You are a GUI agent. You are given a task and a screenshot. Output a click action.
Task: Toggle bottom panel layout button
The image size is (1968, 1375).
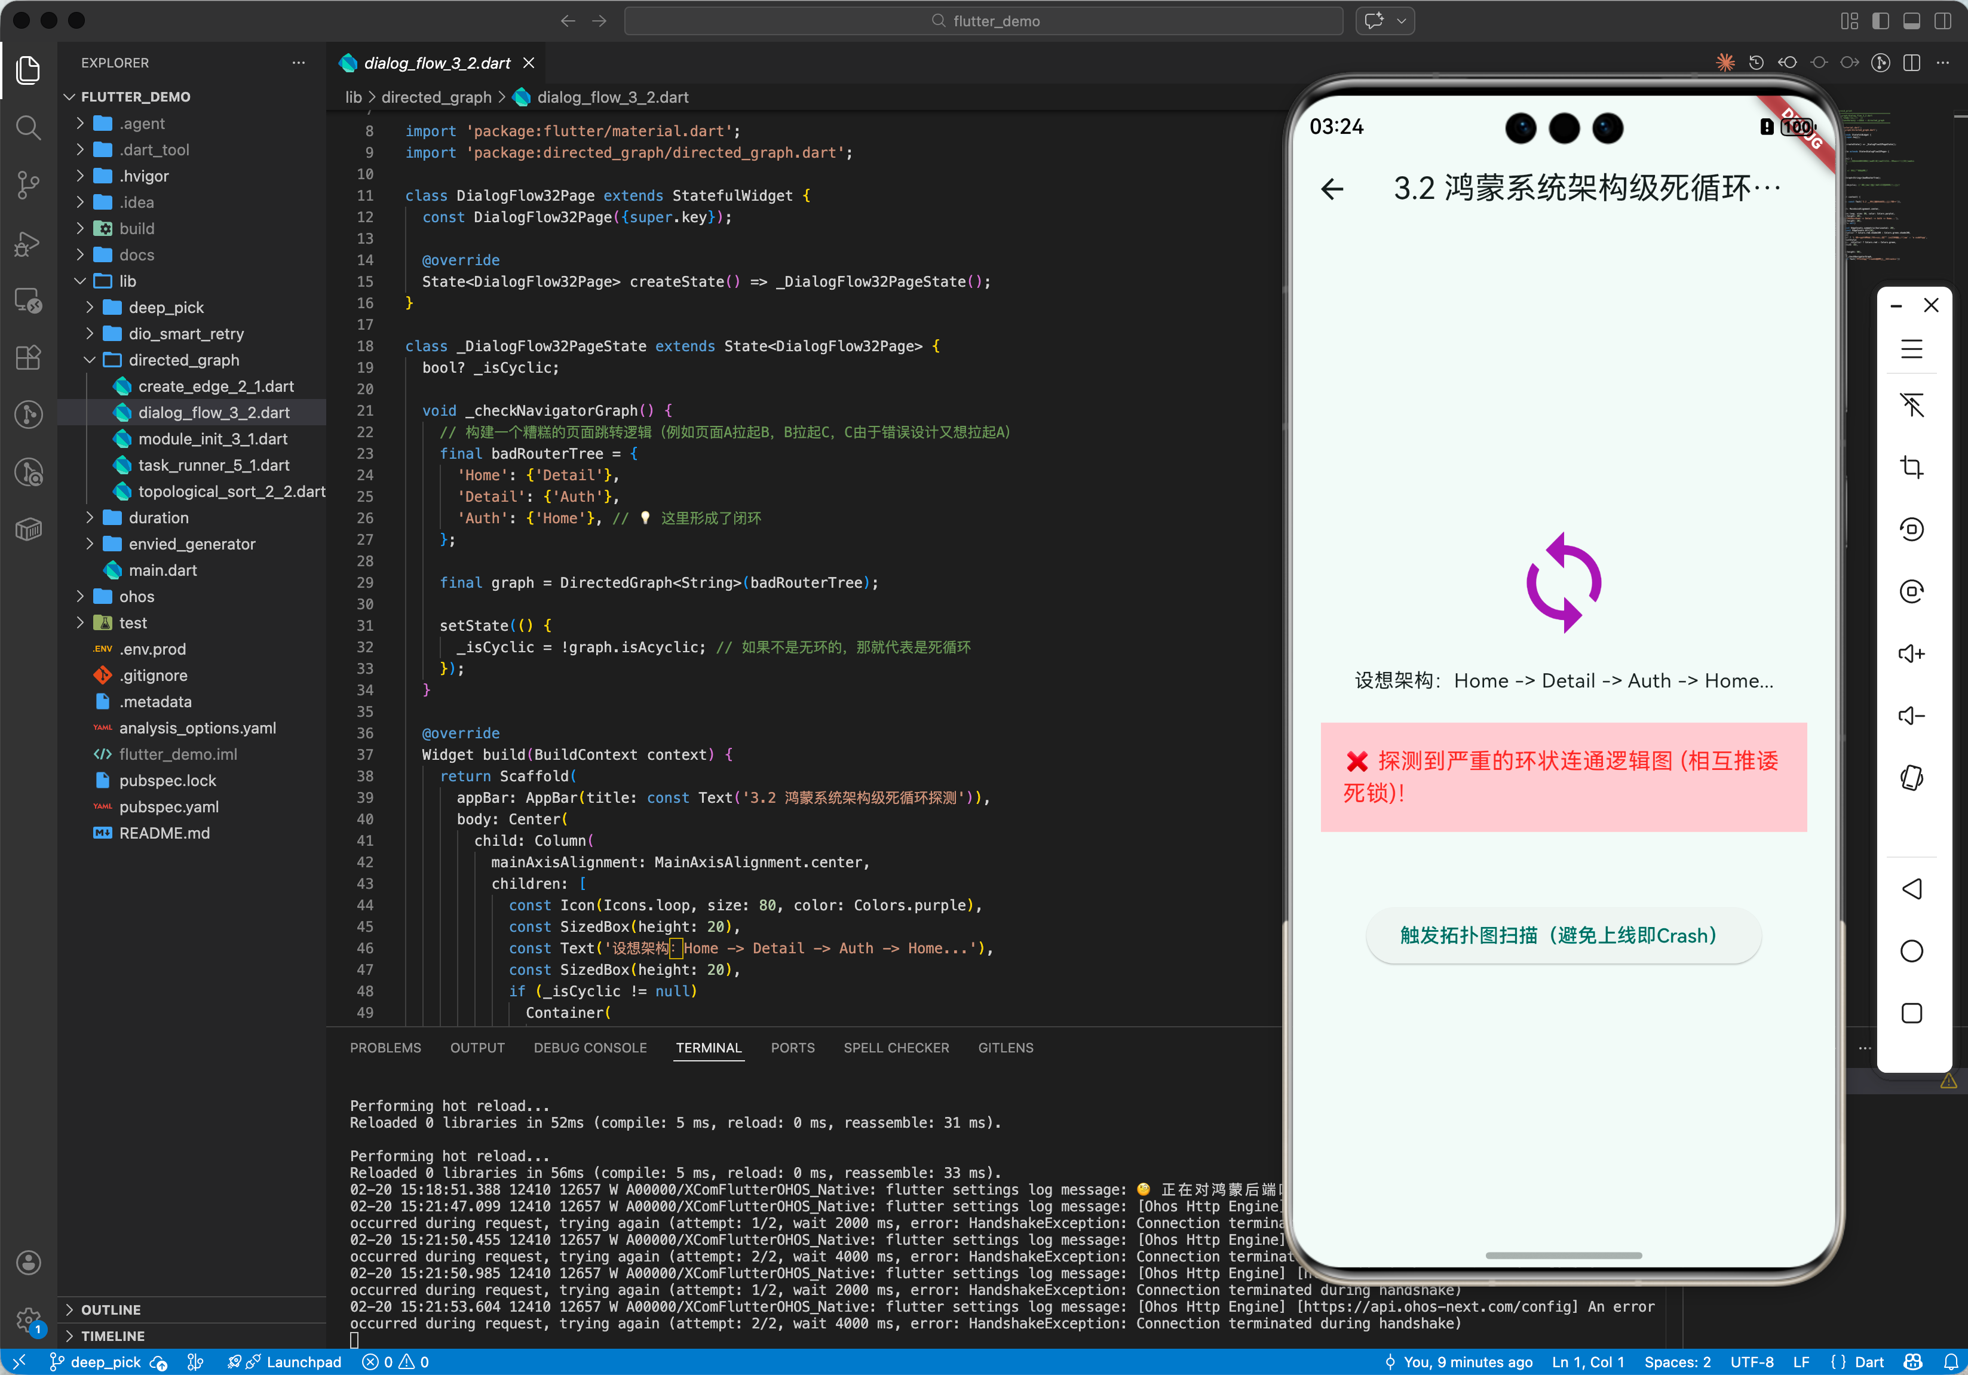click(1911, 22)
